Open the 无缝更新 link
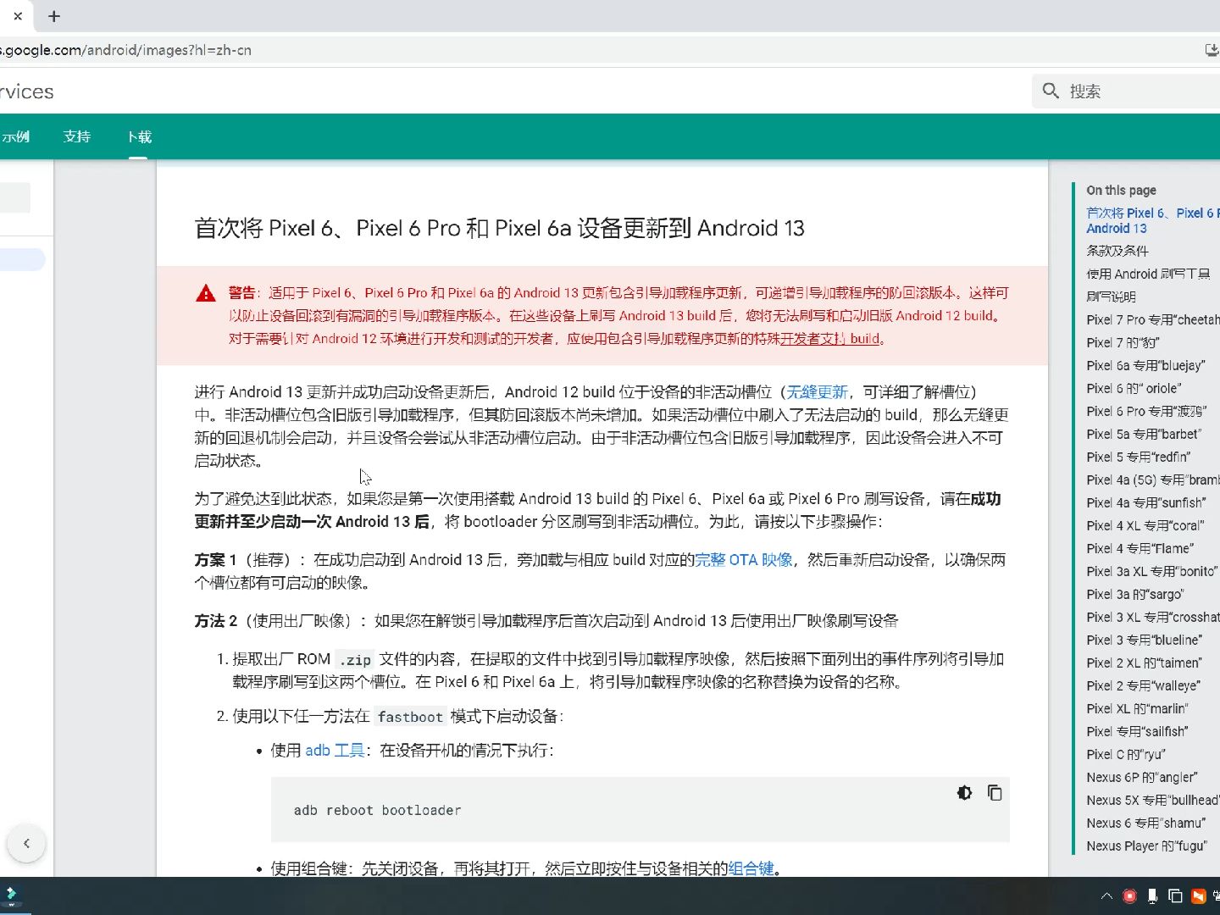 [817, 391]
